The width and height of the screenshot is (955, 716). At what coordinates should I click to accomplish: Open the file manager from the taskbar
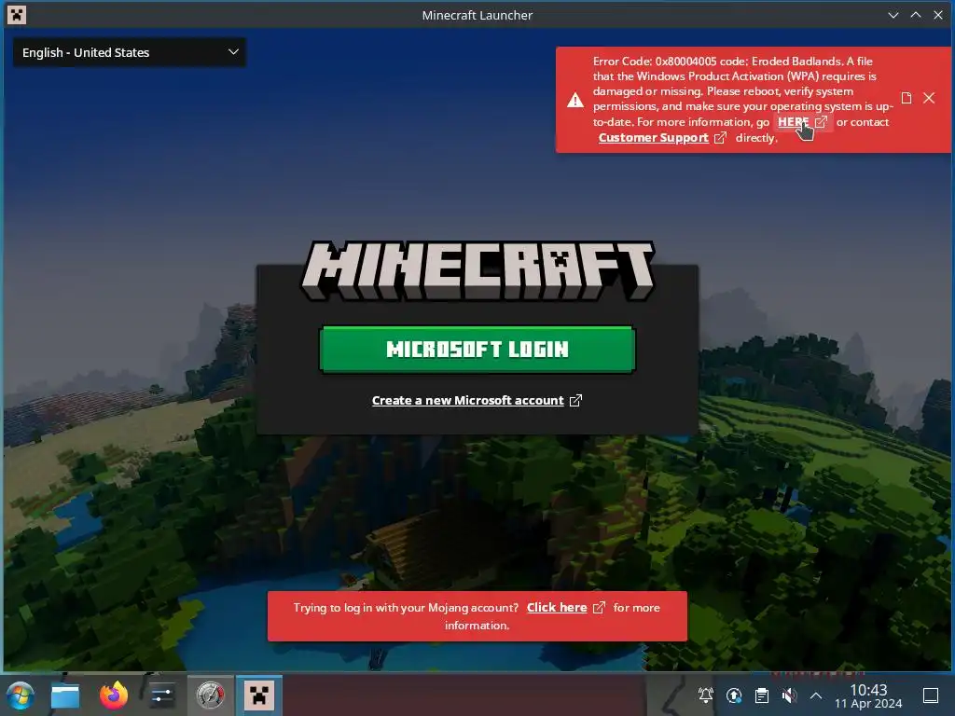[x=65, y=695]
